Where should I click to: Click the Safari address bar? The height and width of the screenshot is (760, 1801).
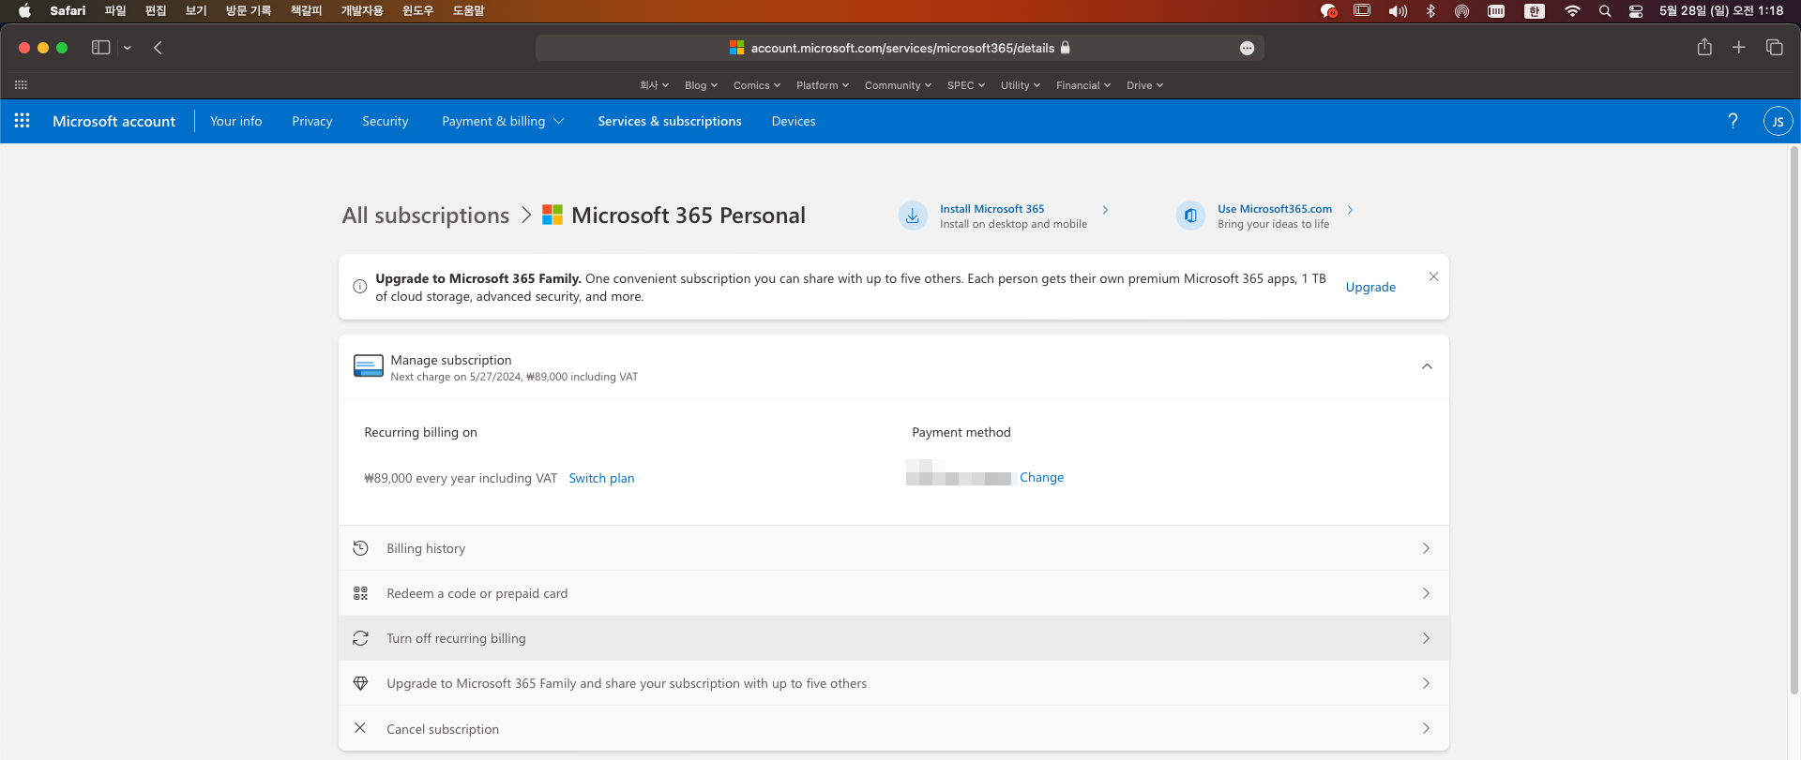coord(900,48)
